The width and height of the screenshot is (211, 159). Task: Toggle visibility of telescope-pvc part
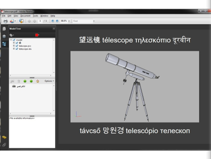[x=17, y=46]
